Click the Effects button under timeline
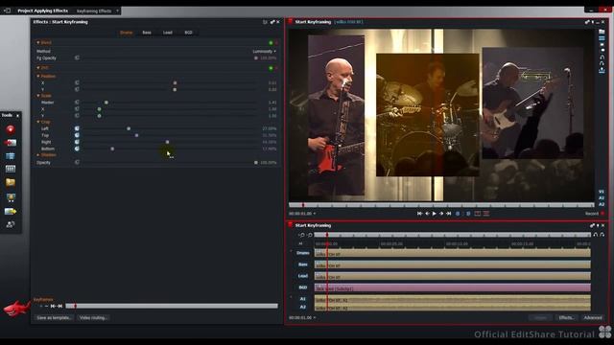The width and height of the screenshot is (614, 345). 566,317
